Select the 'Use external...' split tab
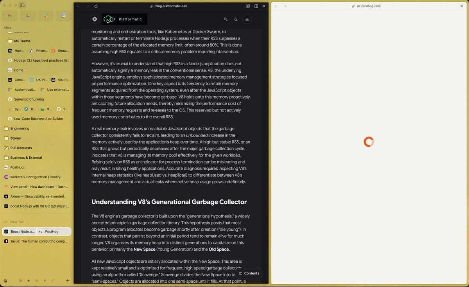The image size is (469, 287). click(x=55, y=90)
